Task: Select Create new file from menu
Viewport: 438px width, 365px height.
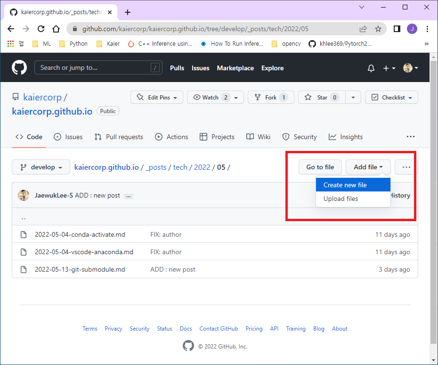Action: [345, 185]
